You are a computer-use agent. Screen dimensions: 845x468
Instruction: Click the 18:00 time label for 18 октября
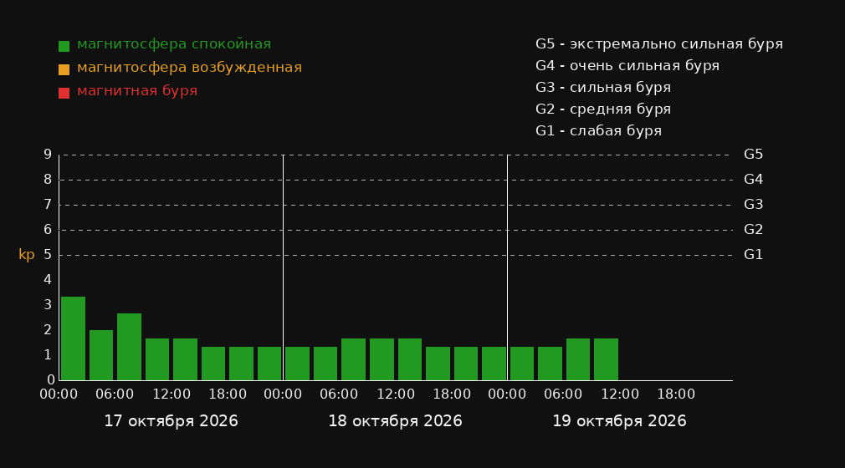(452, 394)
